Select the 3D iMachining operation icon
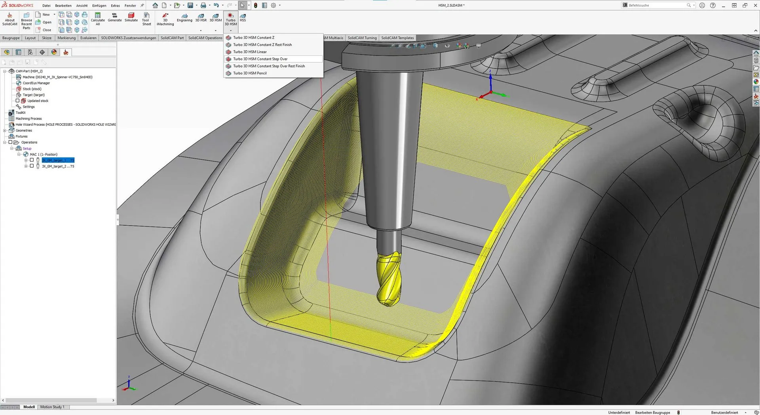 tap(165, 19)
